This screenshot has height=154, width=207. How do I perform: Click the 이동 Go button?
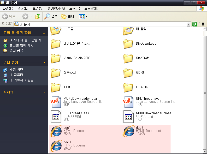click(x=198, y=24)
